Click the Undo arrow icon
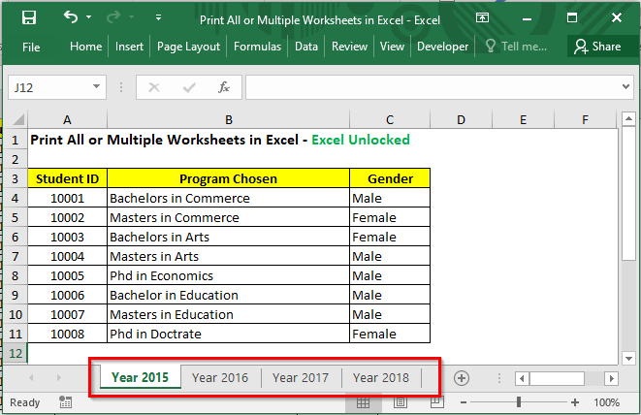The image size is (641, 415). pos(71,17)
